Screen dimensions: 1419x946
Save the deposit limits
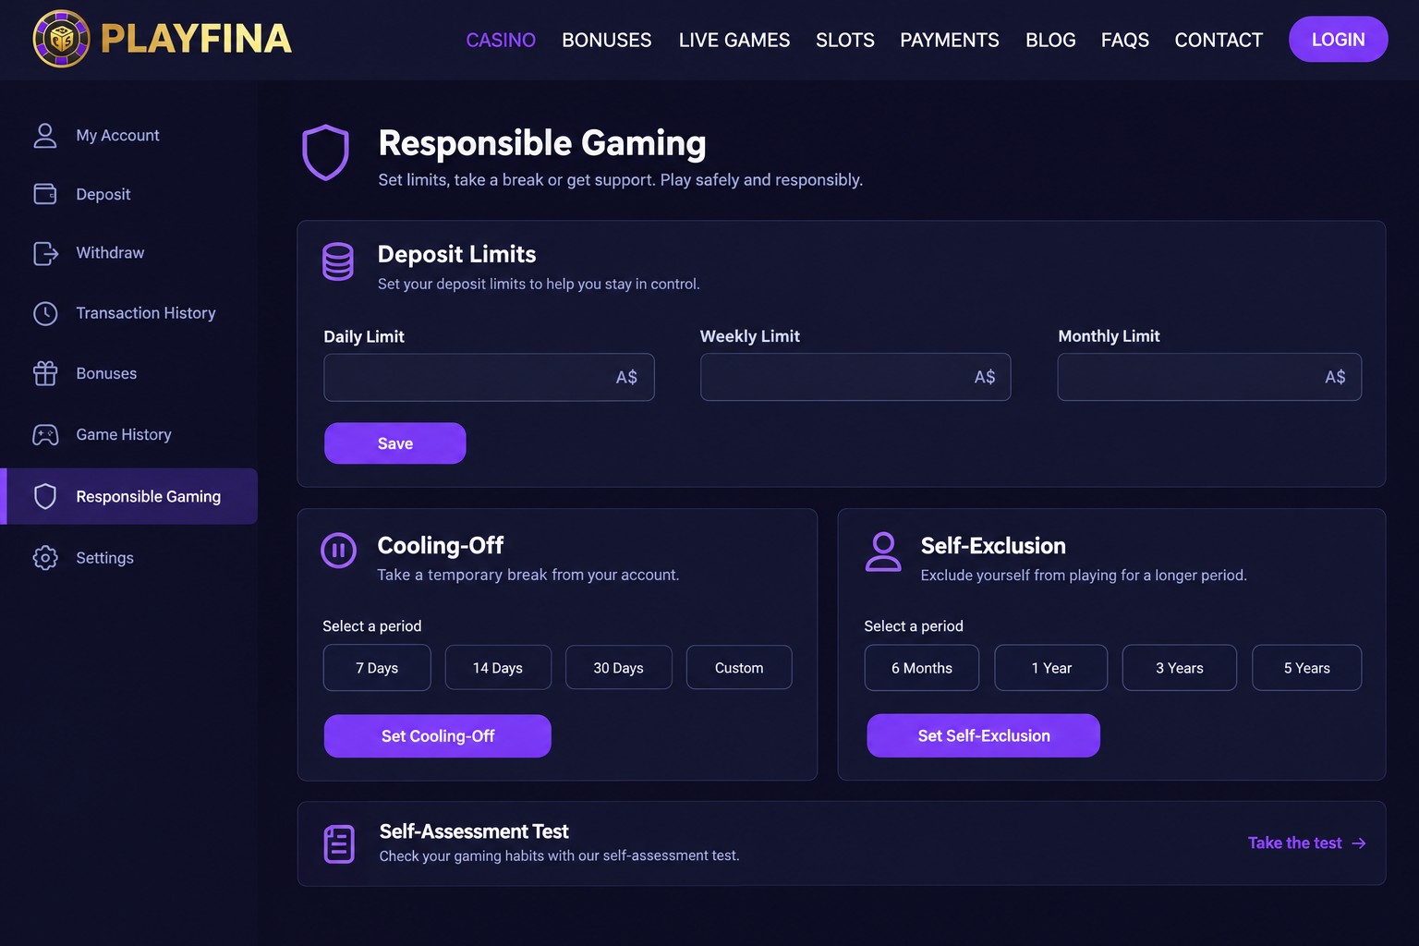(x=395, y=443)
